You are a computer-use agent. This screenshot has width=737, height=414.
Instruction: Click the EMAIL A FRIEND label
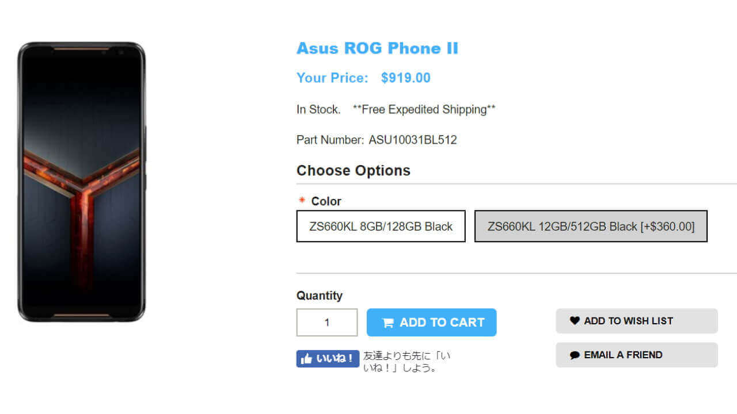[x=623, y=355]
